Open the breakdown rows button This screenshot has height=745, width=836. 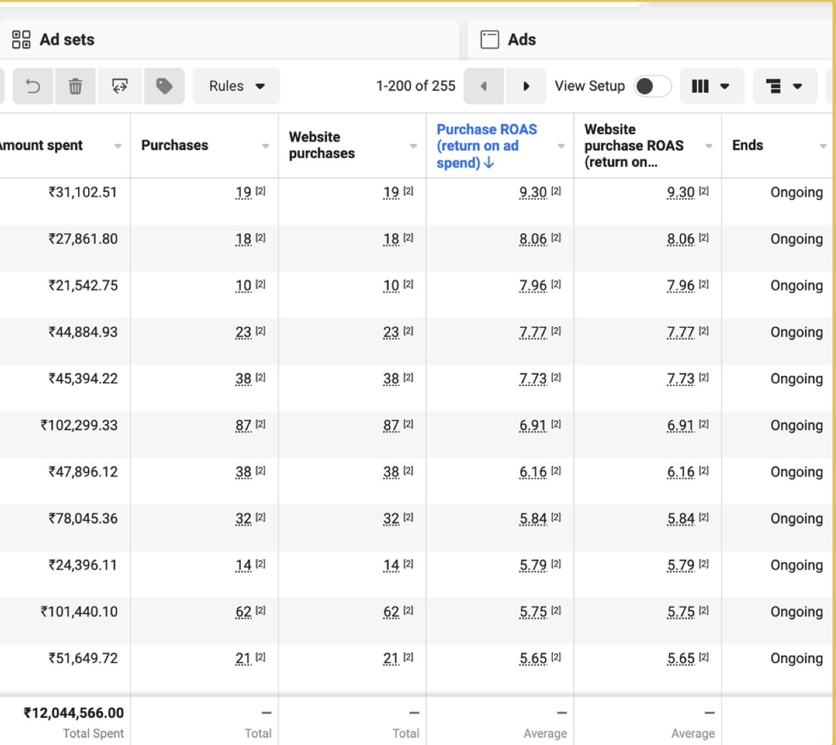point(784,86)
